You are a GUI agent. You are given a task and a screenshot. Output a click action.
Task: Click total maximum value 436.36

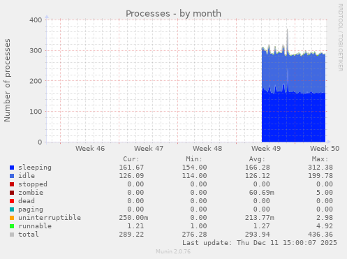[x=320, y=235]
